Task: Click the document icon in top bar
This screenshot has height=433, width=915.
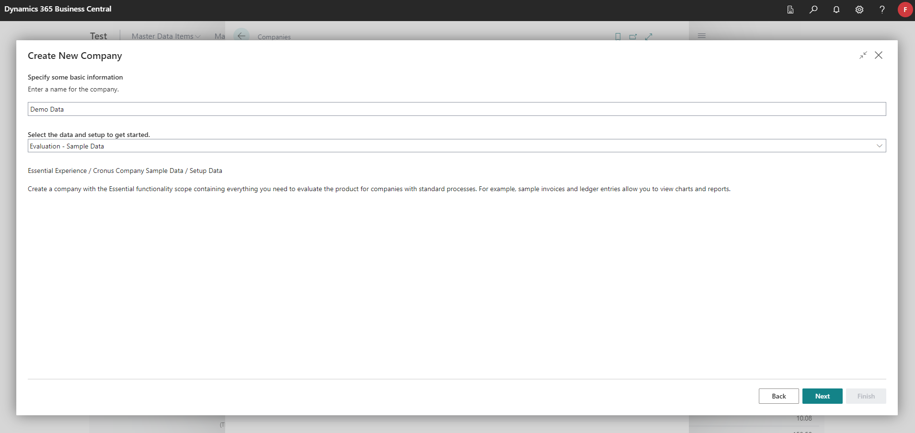Action: coord(790,10)
